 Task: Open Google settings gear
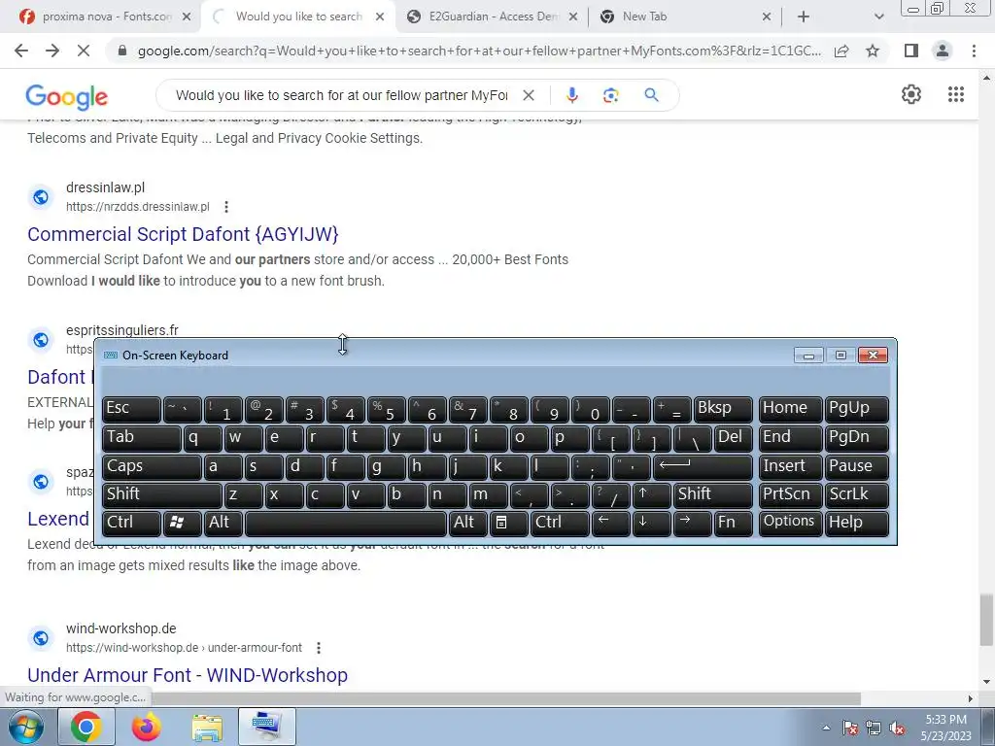pos(911,94)
